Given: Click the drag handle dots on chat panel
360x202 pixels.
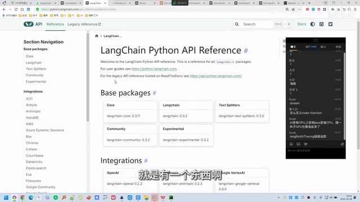Looking at the screenshot, I should point(316,40).
